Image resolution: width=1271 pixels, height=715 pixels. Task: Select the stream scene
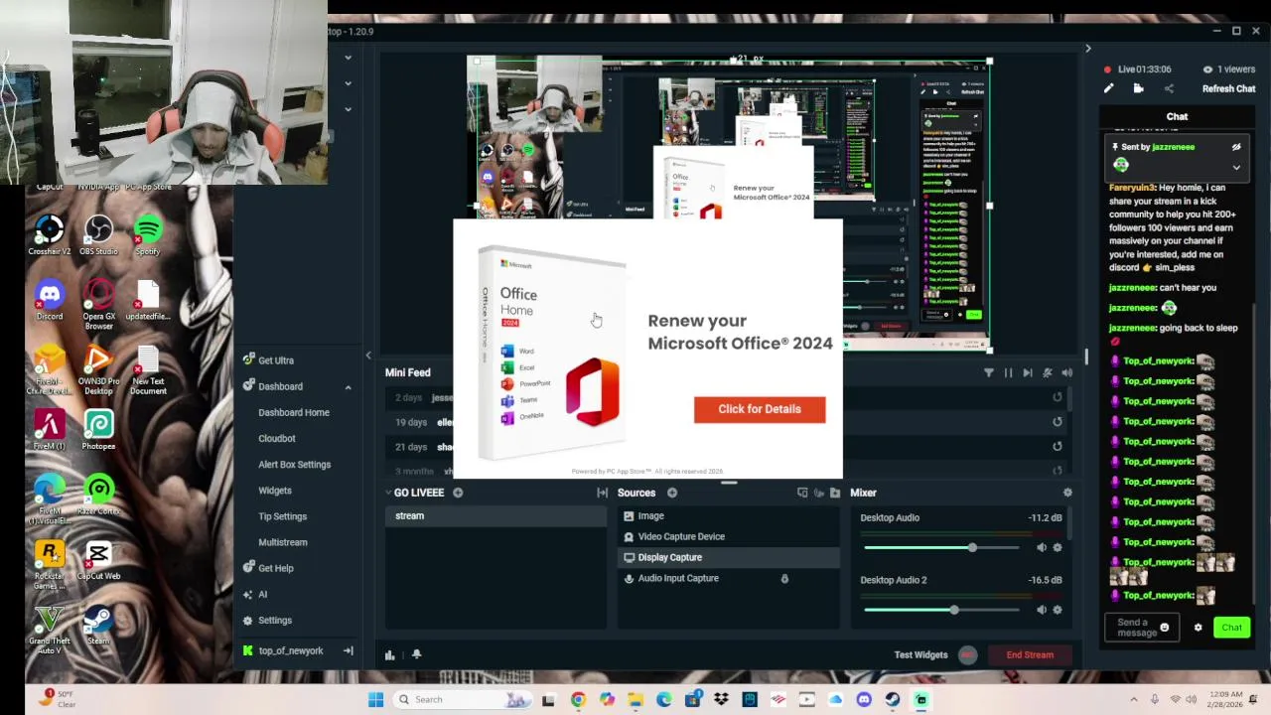coord(495,516)
